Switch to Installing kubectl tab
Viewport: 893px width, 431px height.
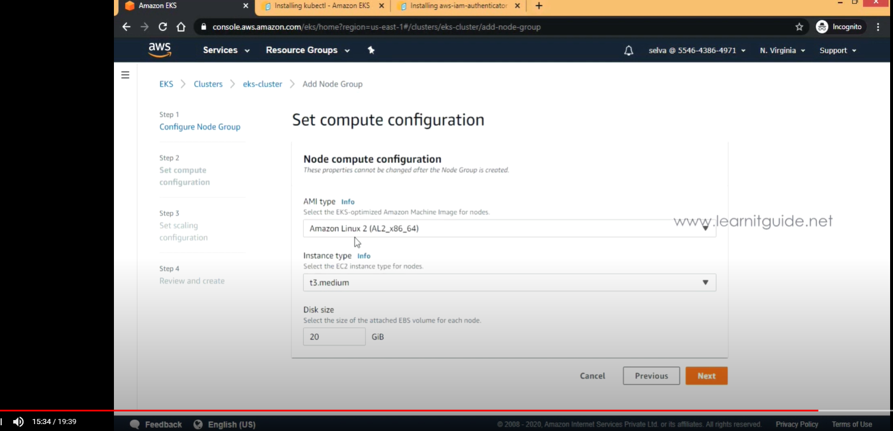(322, 6)
